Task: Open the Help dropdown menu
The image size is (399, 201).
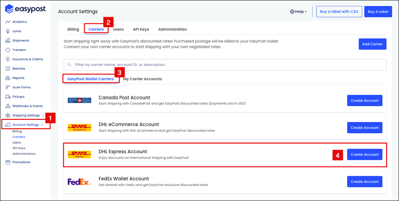Action: point(298,12)
